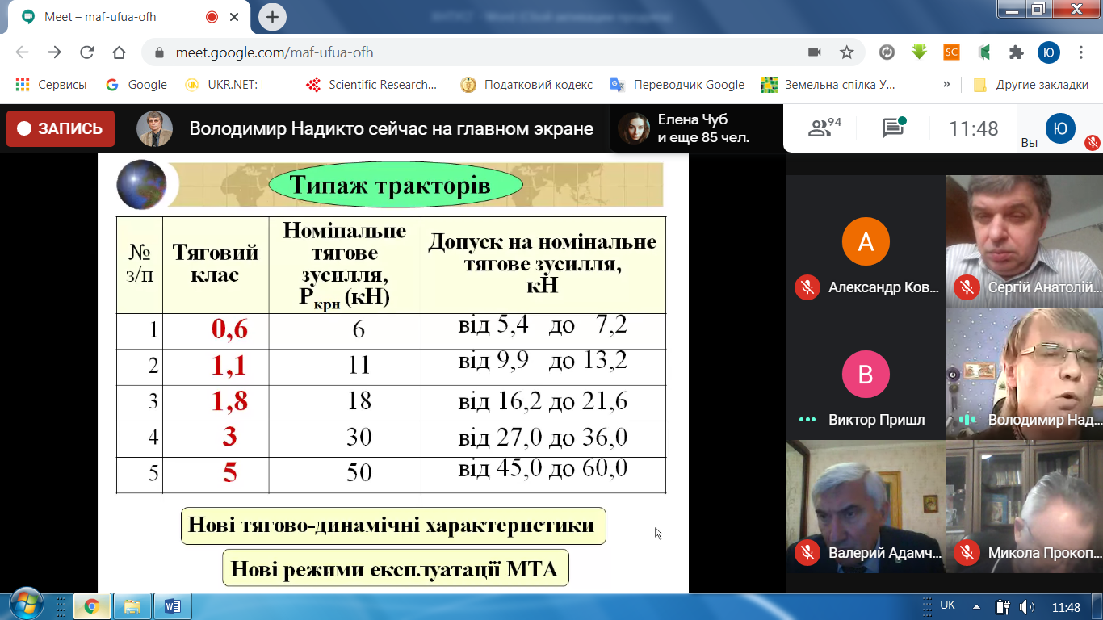
Task: Select the Валерий Адамч video tile
Action: pos(866,507)
